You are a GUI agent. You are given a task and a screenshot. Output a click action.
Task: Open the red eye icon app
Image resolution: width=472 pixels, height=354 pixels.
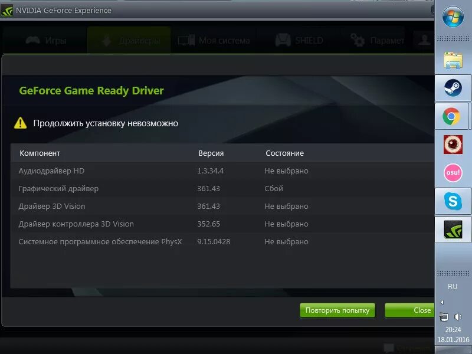453,145
